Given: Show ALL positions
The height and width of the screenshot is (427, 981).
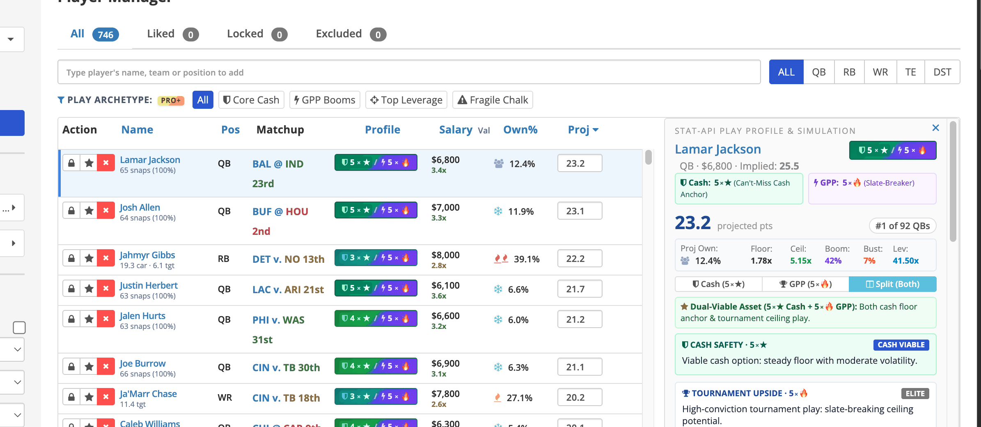Looking at the screenshot, I should pos(786,72).
